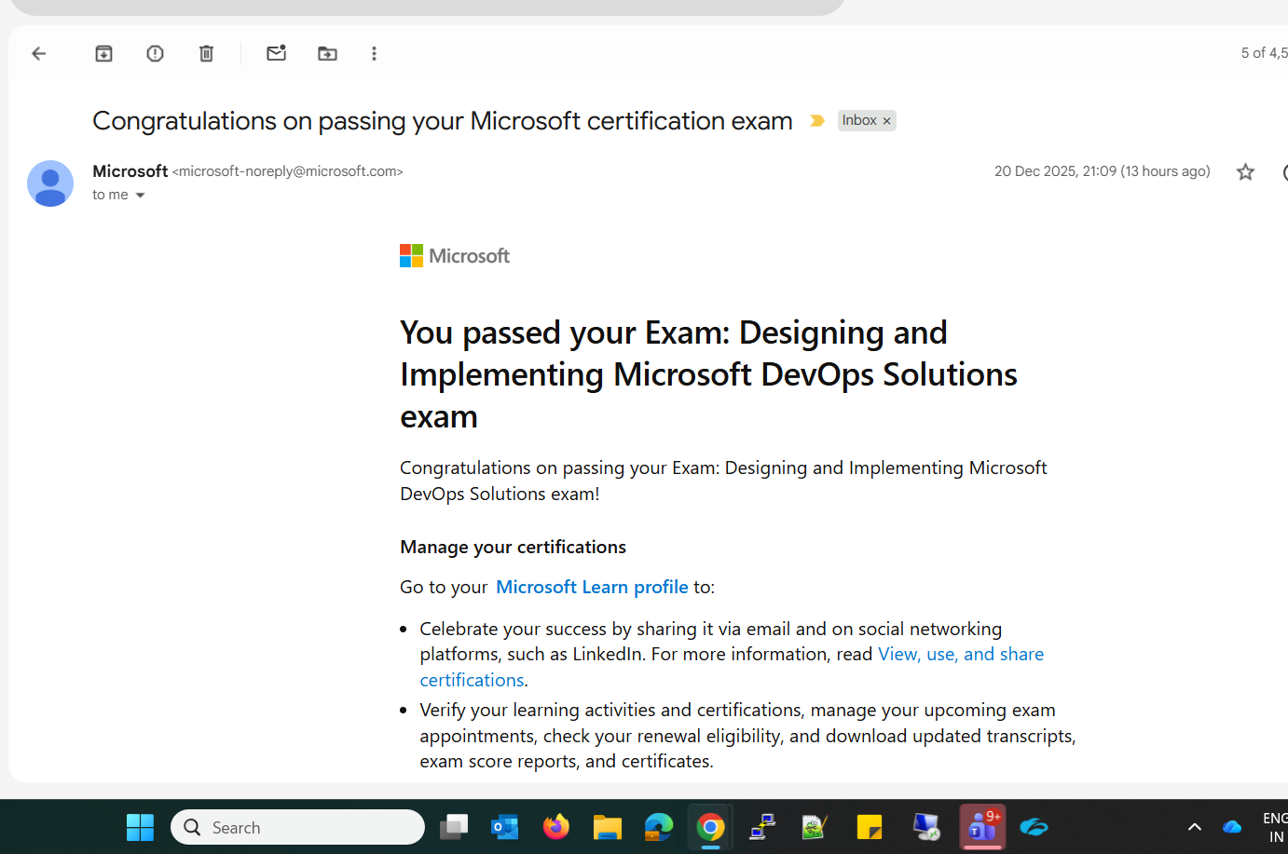Open Microsoft Teams on the taskbar
1288x854 pixels.
click(x=982, y=827)
